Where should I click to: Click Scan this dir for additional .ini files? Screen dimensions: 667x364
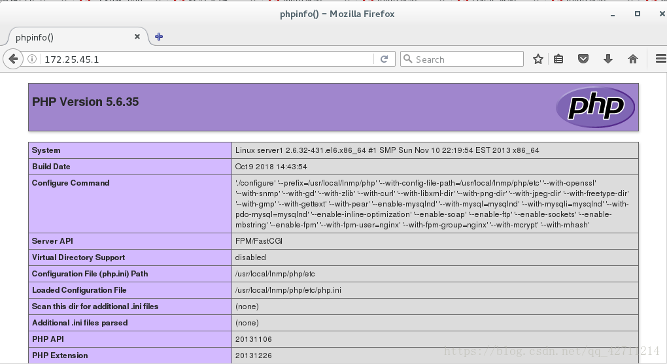point(95,306)
